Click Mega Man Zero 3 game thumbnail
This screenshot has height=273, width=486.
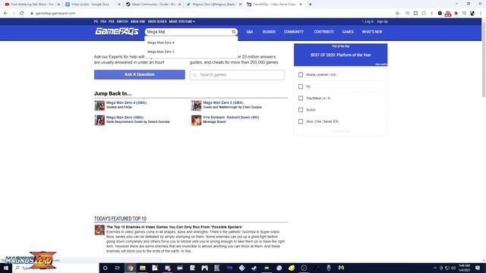click(197, 105)
